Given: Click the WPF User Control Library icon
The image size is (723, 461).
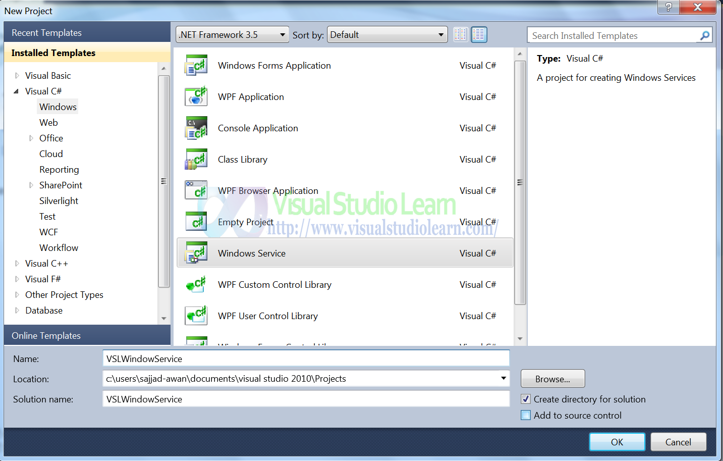Looking at the screenshot, I should (x=196, y=316).
